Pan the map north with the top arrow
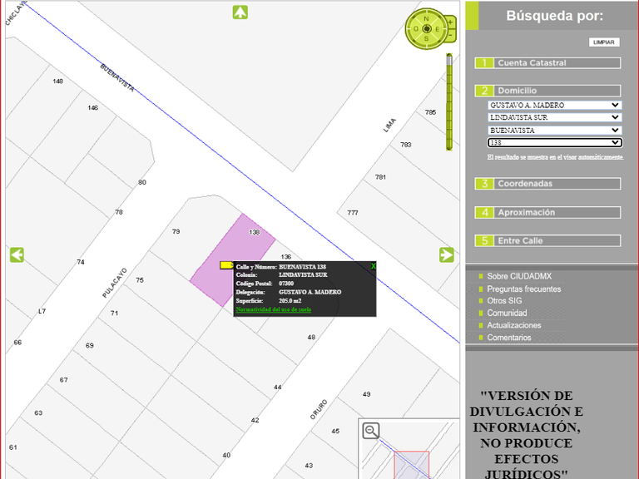The height and width of the screenshot is (479, 639). click(240, 12)
